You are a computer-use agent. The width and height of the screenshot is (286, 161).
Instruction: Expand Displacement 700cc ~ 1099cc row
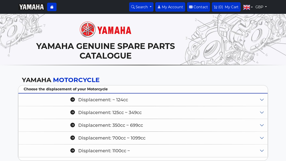click(x=143, y=138)
